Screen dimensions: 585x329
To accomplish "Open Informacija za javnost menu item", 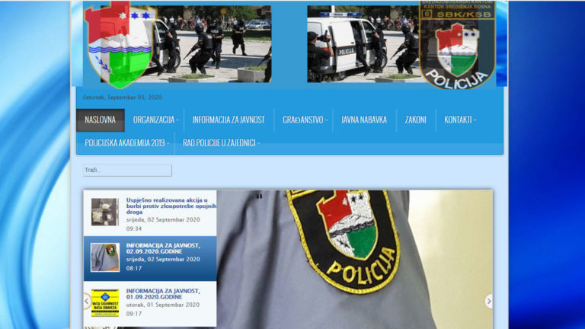I will click(x=228, y=120).
